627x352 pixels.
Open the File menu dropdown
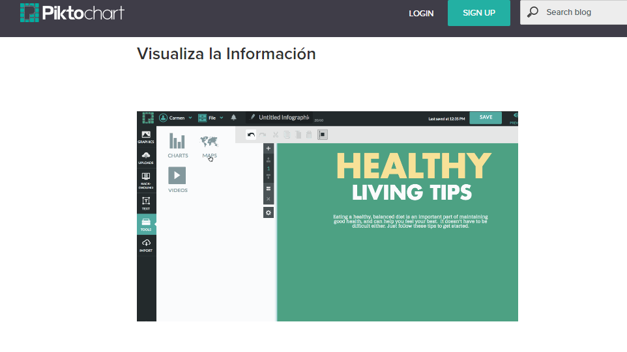click(x=211, y=118)
